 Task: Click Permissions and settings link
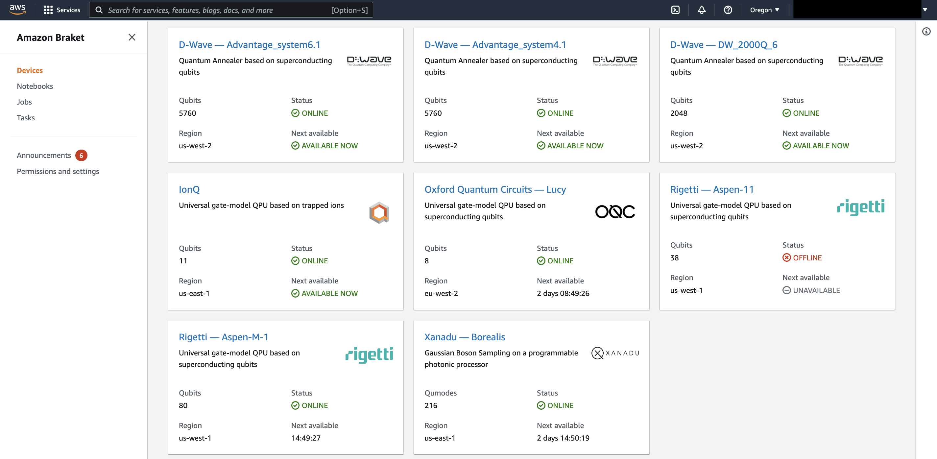pyautogui.click(x=58, y=171)
